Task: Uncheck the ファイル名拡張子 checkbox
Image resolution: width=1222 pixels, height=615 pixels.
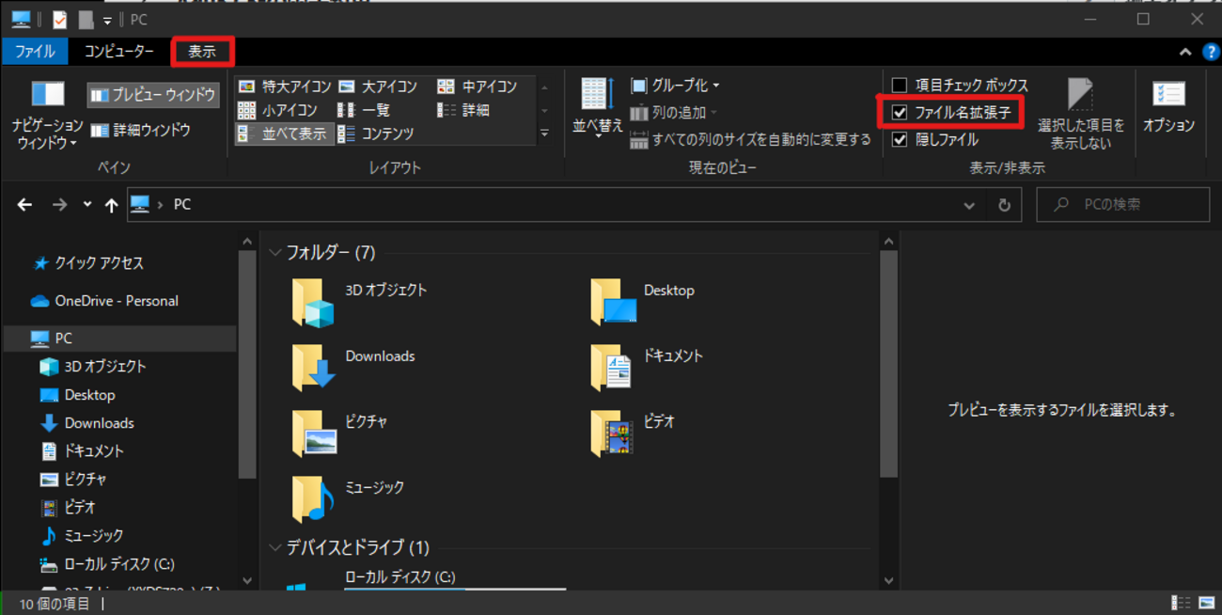Action: 900,113
